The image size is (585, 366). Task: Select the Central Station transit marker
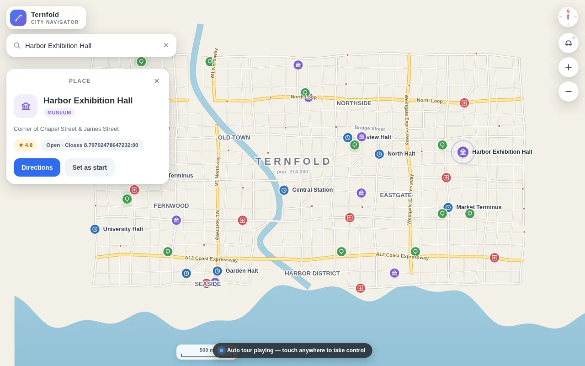pos(284,190)
